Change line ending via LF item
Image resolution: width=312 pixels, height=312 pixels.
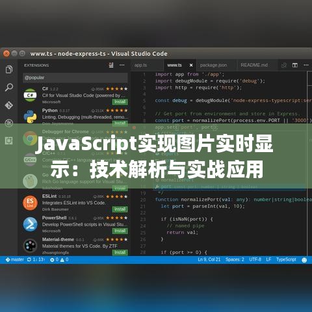[268, 259]
